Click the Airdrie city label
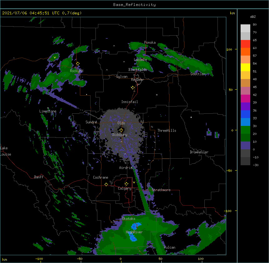The width and height of the screenshot is (269, 263). pyautogui.click(x=126, y=168)
